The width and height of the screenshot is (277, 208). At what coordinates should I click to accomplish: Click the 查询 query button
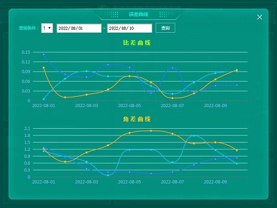coord(165,28)
